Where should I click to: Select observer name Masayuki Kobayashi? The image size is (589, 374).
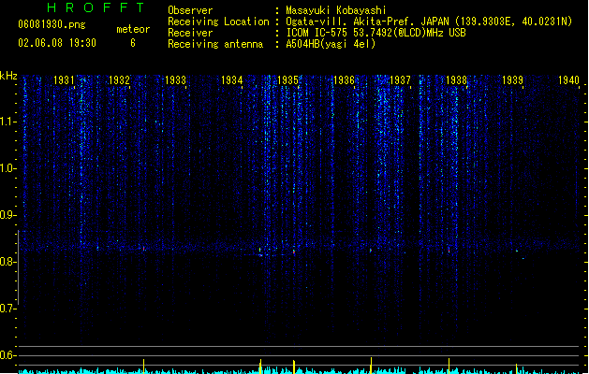pos(336,10)
